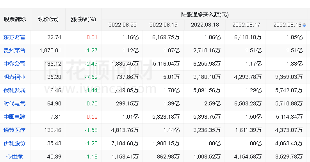The image size is (310, 162).
Task: Click the 7,184.60万 cell
Action: 125,143
